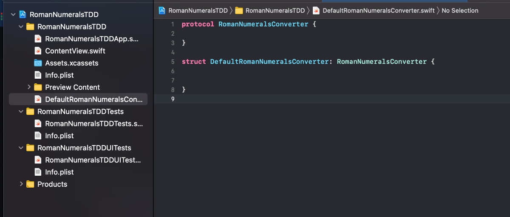The height and width of the screenshot is (217, 510).
Task: Click RomanNumeralsConverter conformance on line 5
Action: click(382, 62)
